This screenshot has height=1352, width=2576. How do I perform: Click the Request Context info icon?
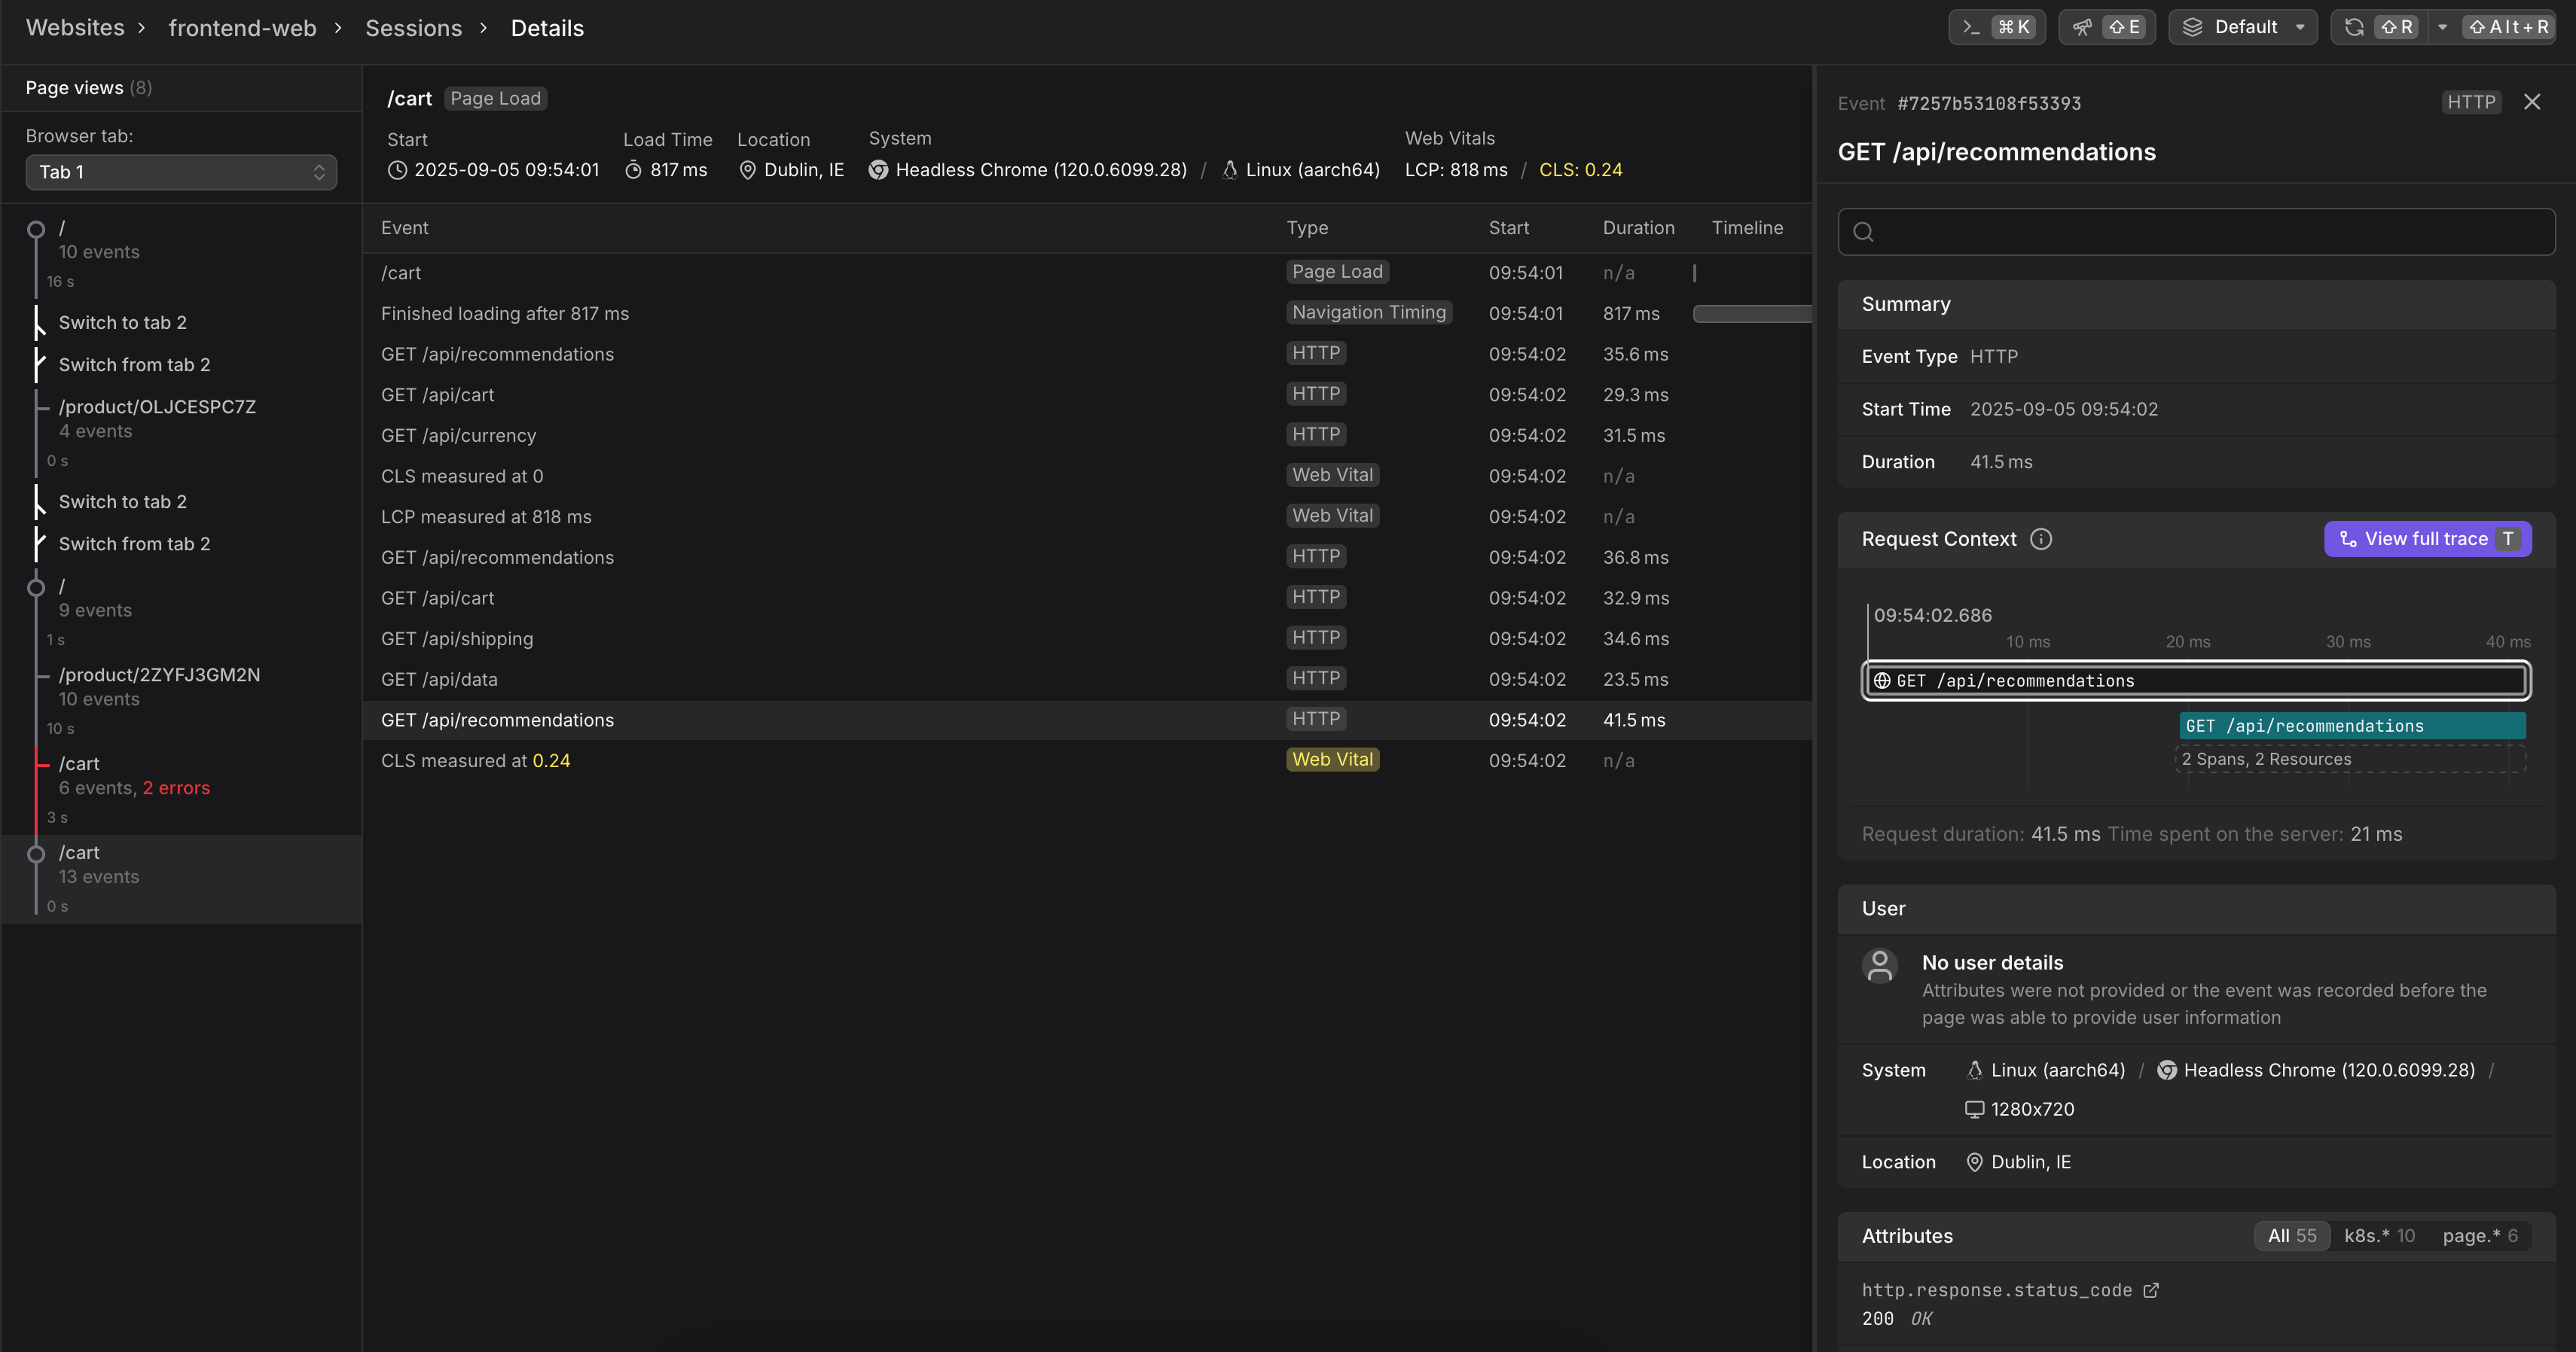2041,540
